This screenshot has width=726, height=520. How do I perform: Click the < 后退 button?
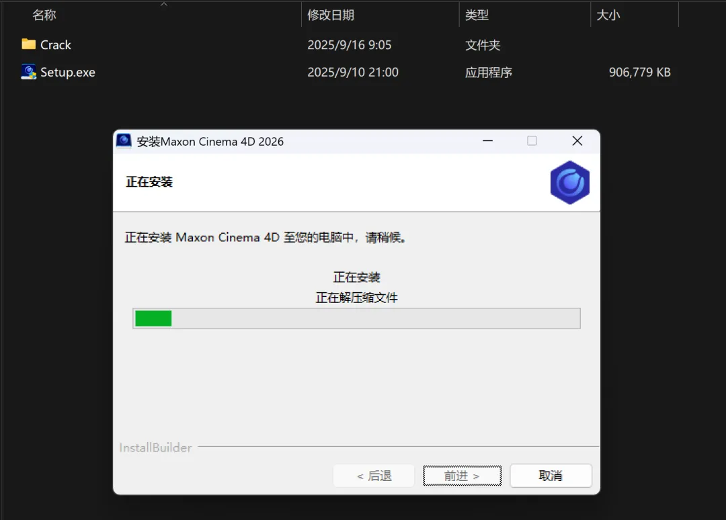pyautogui.click(x=374, y=476)
